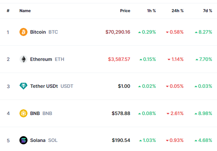Open the Ethereum coin page link
The image size is (217, 151).
tap(41, 59)
